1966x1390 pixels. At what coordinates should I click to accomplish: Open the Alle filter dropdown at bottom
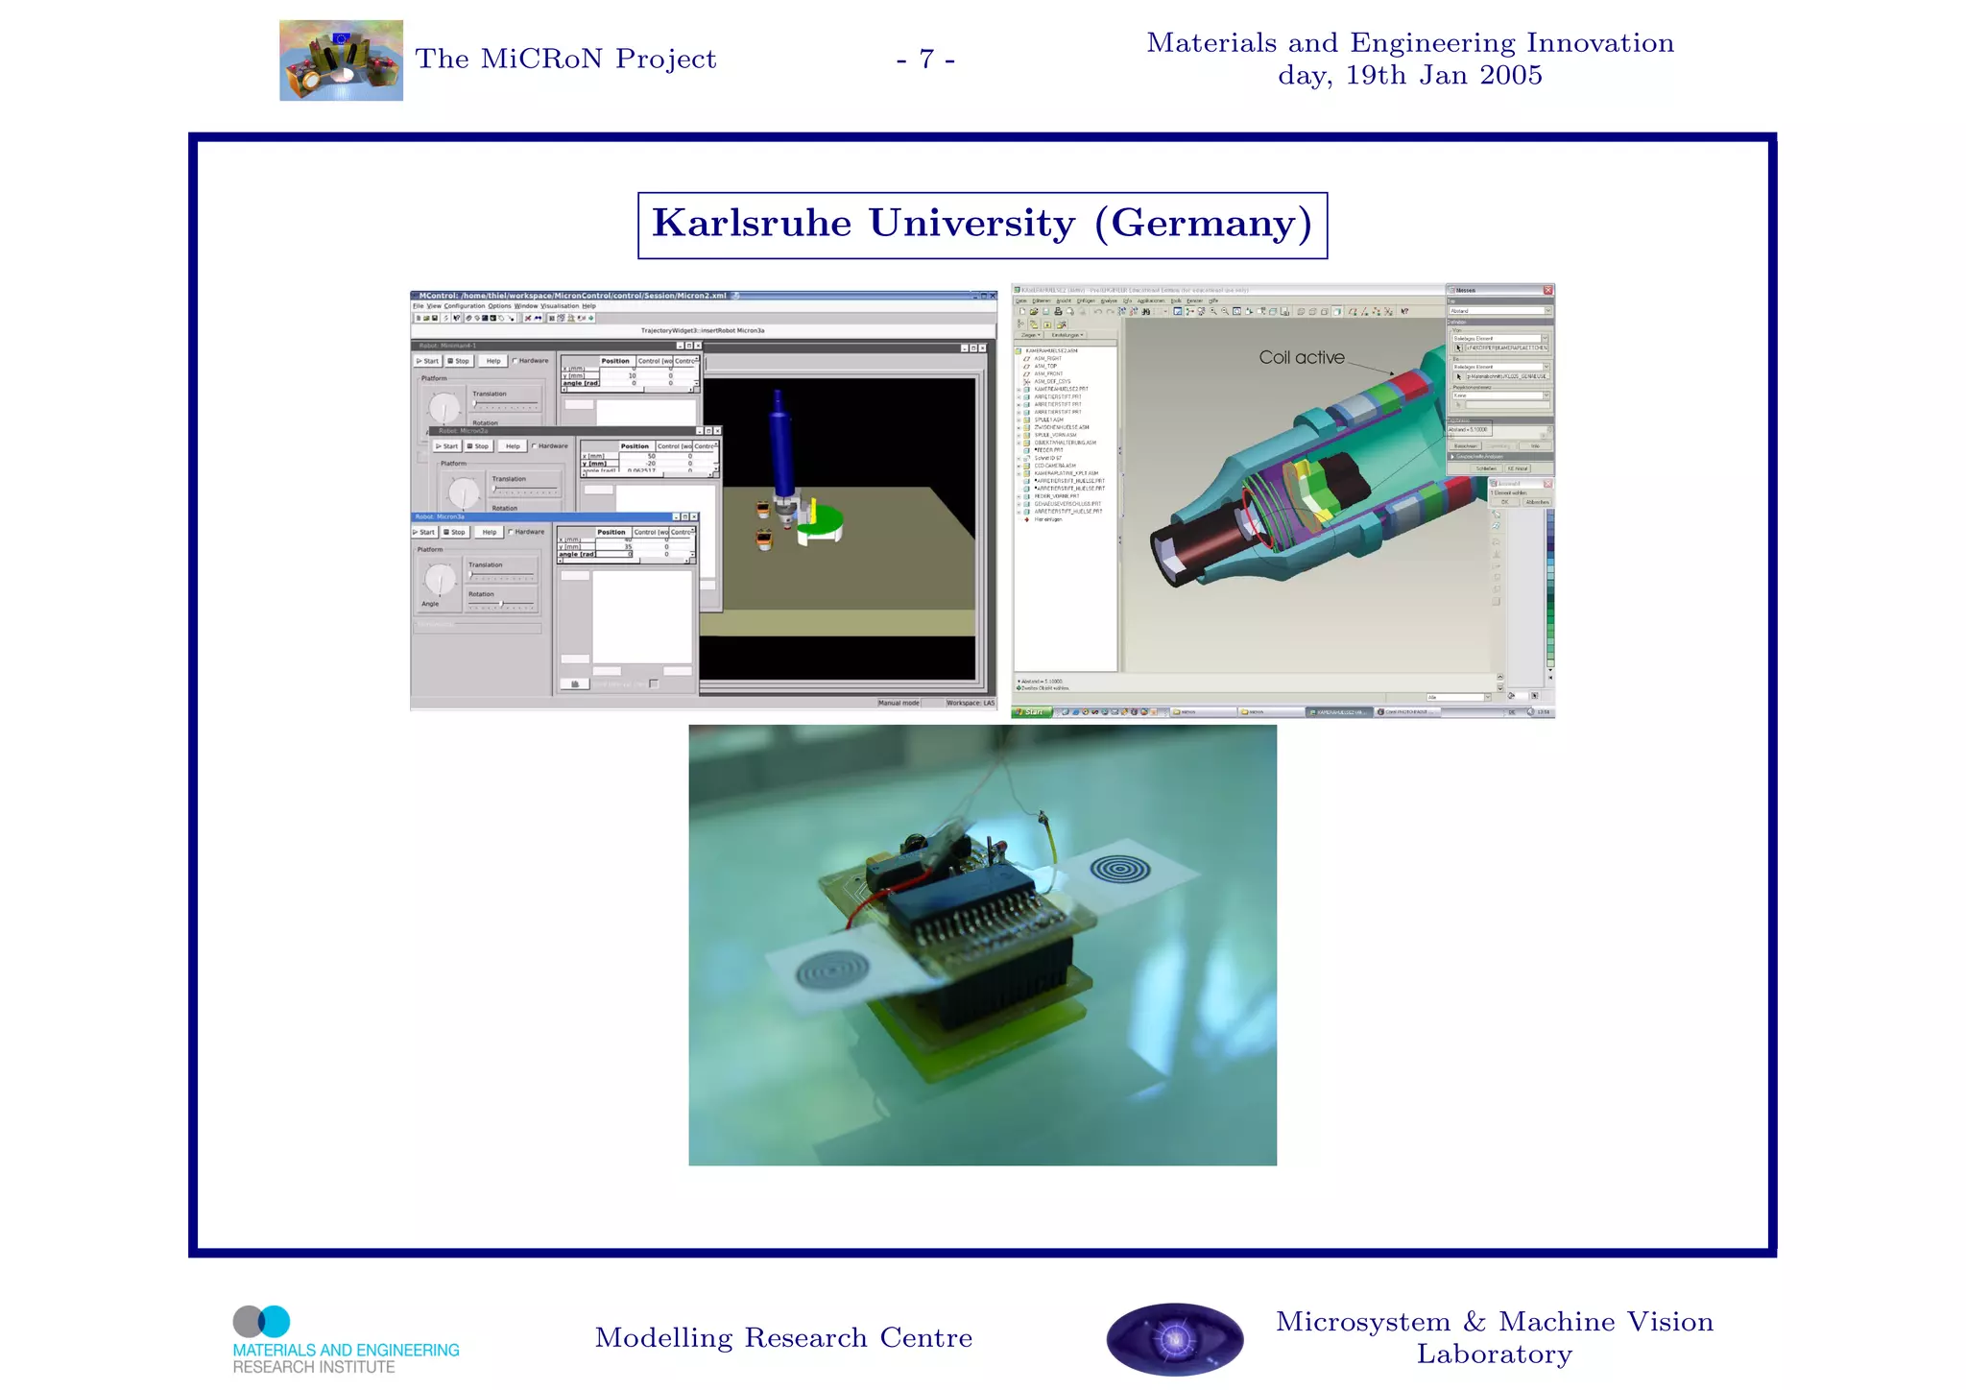coord(1458,697)
